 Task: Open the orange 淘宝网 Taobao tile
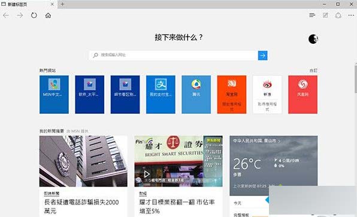[232, 94]
